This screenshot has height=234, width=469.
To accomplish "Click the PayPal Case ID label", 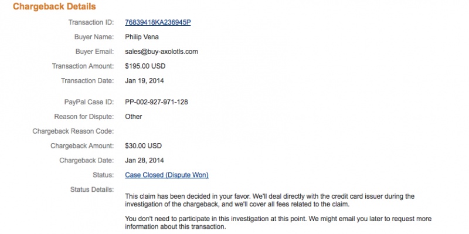I will [89, 102].
